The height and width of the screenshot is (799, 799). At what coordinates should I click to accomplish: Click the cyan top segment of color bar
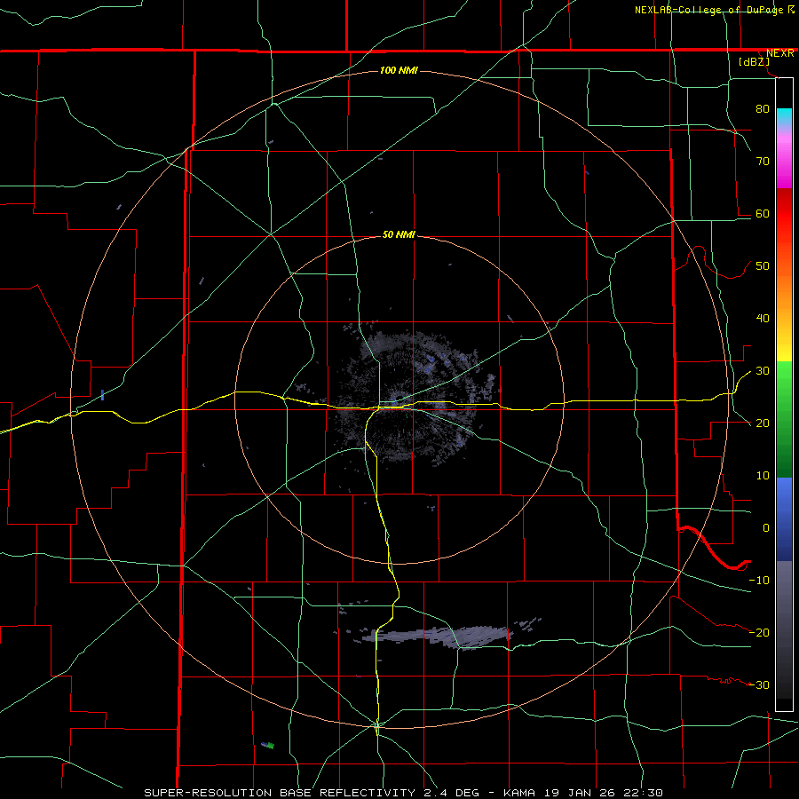pos(784,117)
